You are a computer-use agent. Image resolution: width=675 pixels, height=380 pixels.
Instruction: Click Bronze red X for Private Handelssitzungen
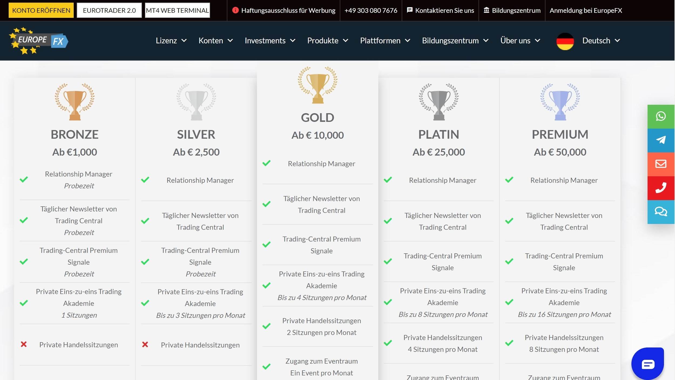[24, 344]
